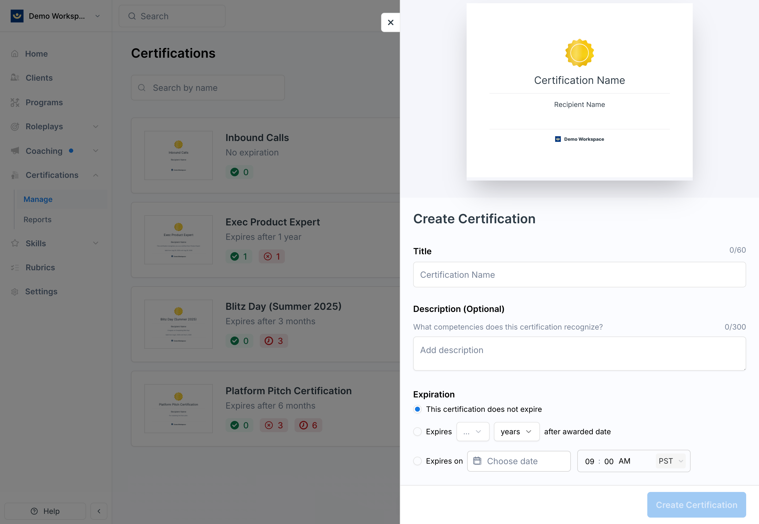Click the Certification Name title field
Screen dimensions: 759x524
pos(579,275)
